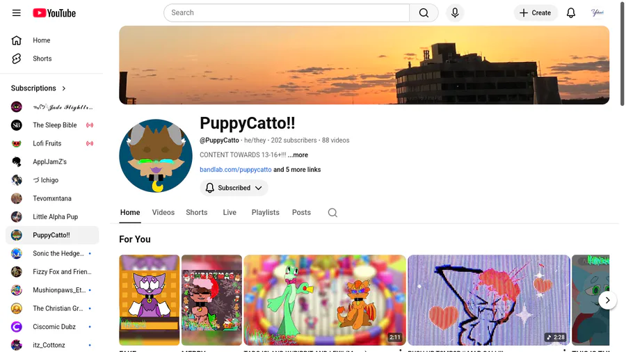Screen dimensions: 626x352
Task: Click the Shorts sidebar icon
Action: click(x=17, y=58)
